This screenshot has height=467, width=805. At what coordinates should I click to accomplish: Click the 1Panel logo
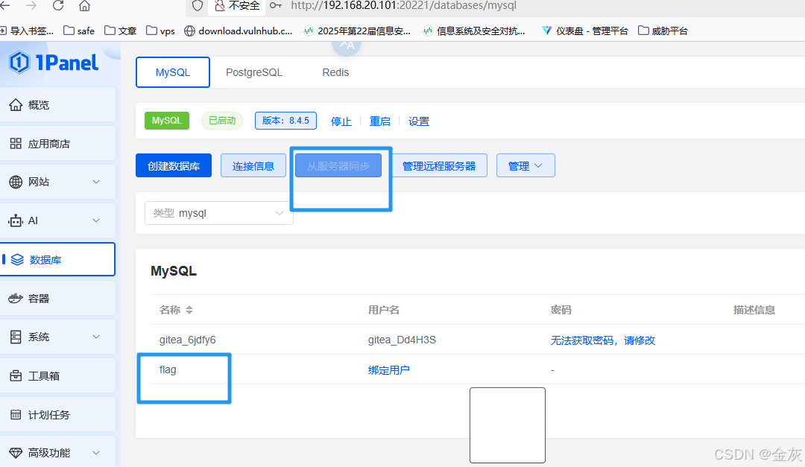pos(54,63)
